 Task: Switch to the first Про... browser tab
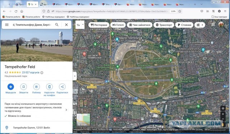pos(20,5)
